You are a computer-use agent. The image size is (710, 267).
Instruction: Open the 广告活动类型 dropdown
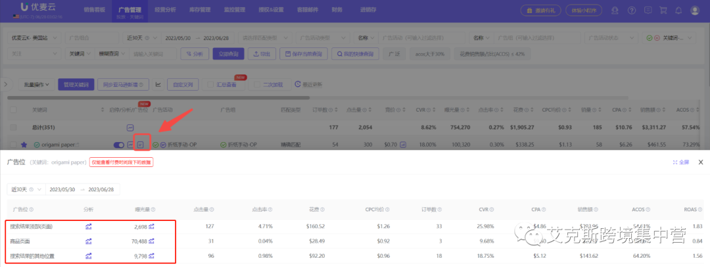pos(323,37)
